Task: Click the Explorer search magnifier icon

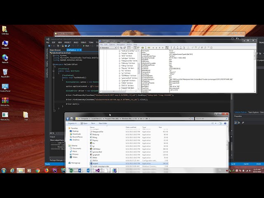Action: [226, 119]
